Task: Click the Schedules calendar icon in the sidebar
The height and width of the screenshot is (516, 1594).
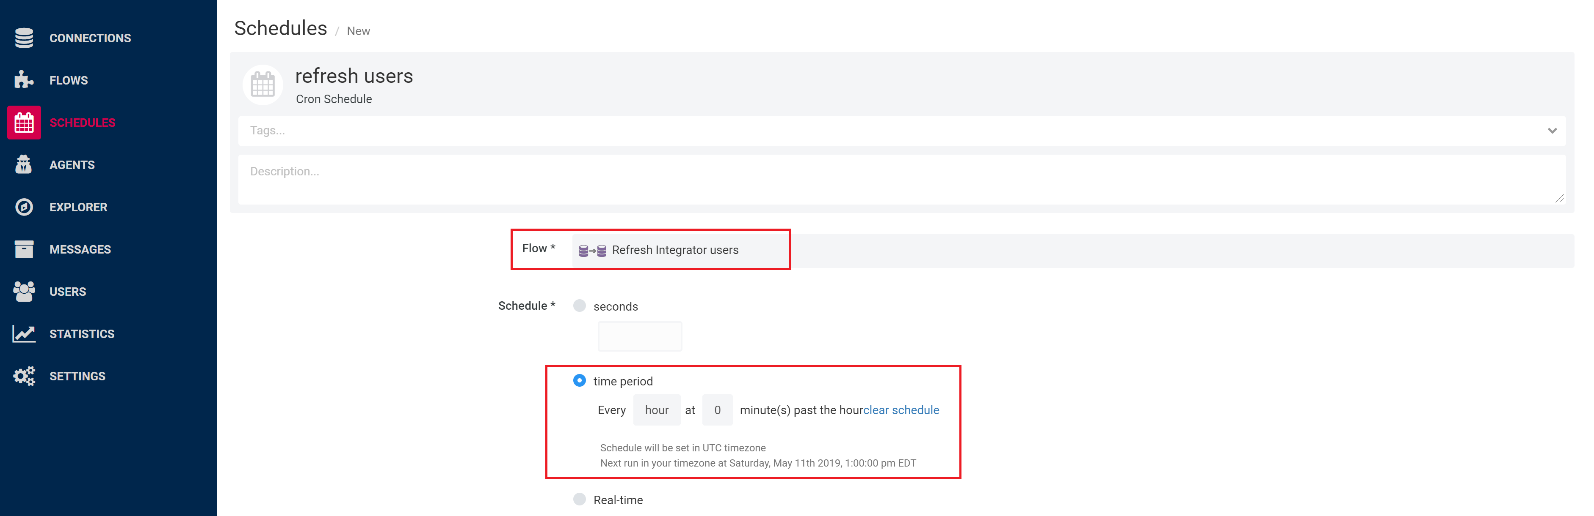Action: pos(24,123)
